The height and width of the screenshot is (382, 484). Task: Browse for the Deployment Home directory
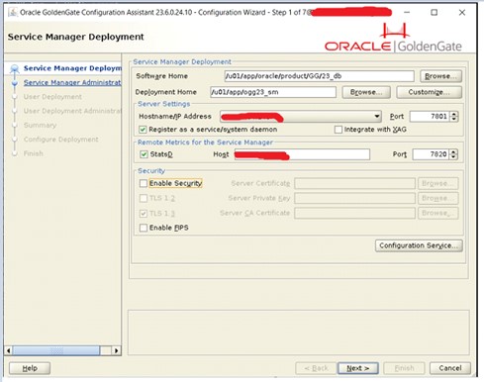[x=366, y=92]
